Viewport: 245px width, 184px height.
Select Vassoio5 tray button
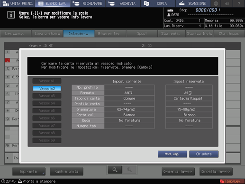click(x=47, y=110)
